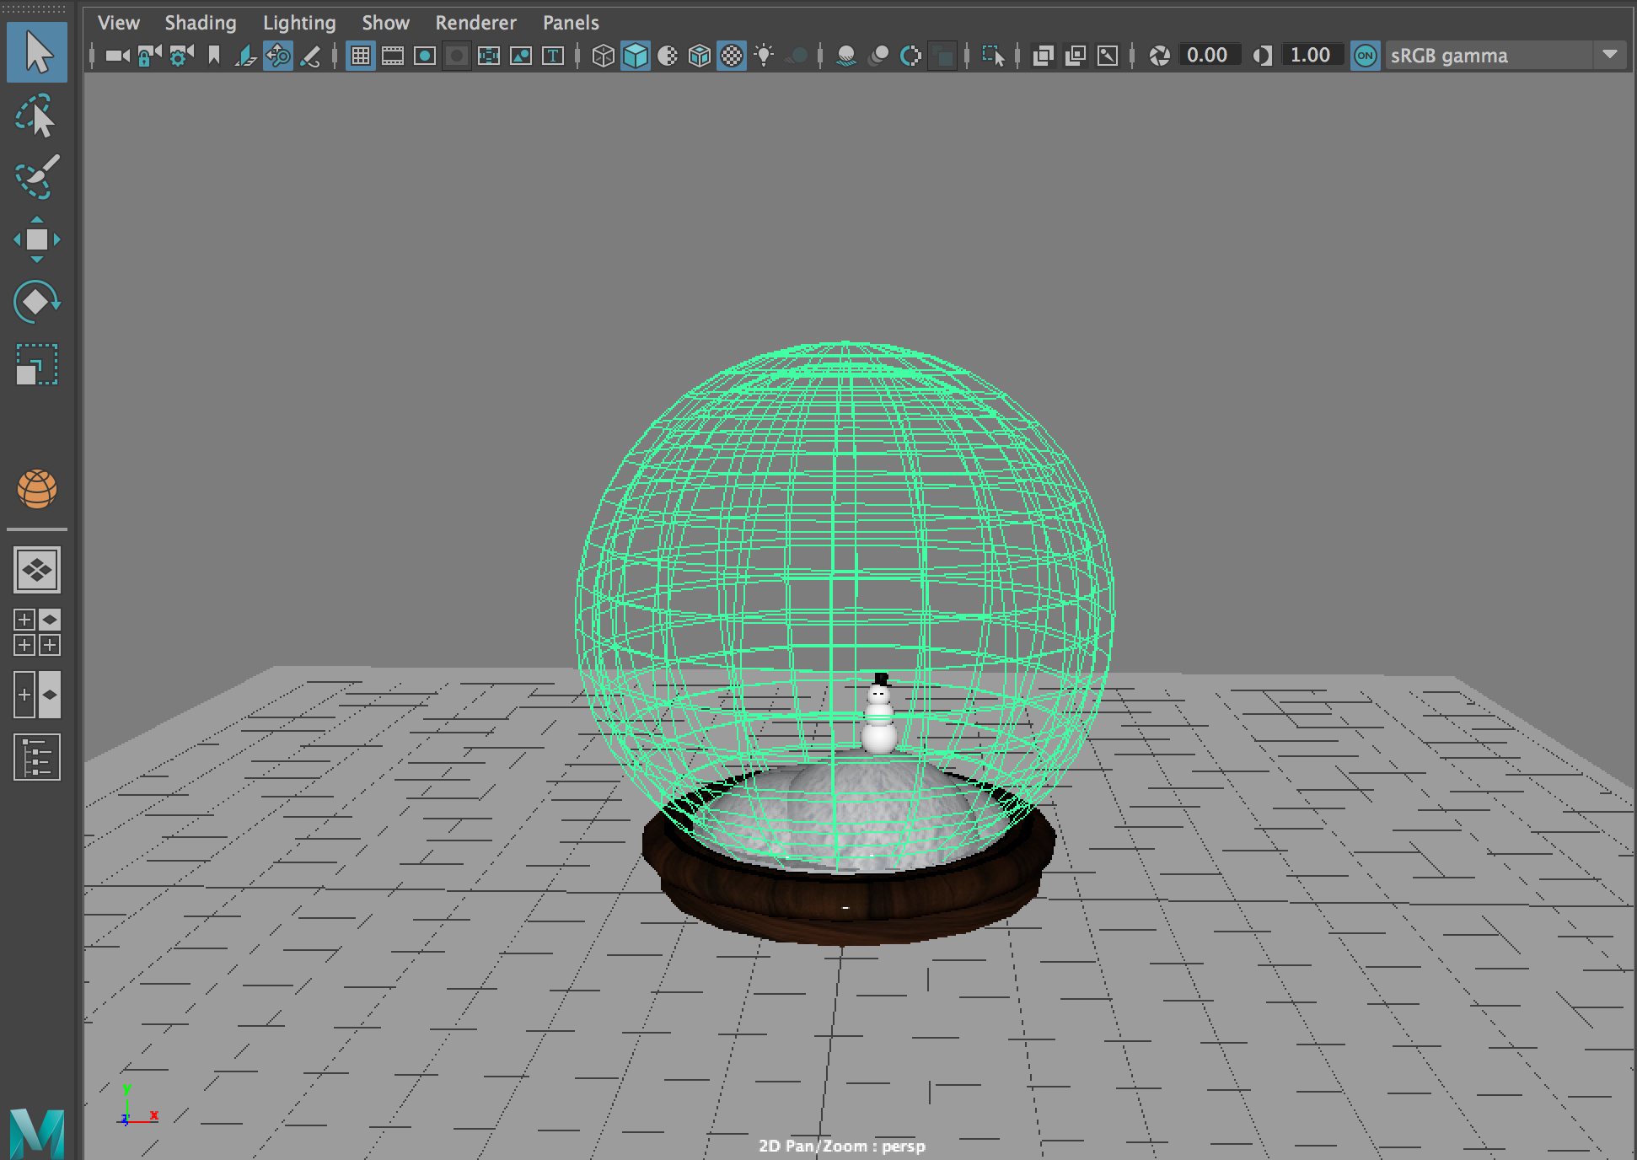This screenshot has height=1160, width=1637.
Task: Toggle the viewport Grid display
Action: [361, 56]
